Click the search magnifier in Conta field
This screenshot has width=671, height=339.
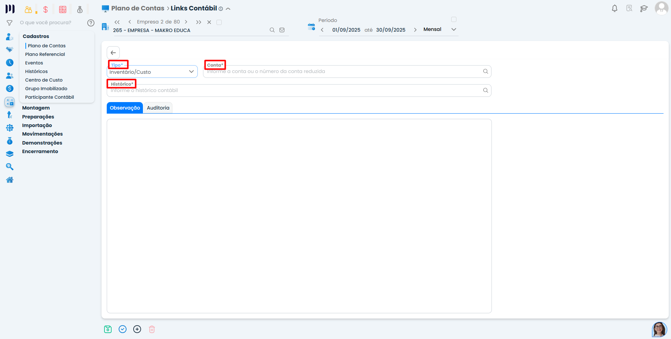[486, 72]
